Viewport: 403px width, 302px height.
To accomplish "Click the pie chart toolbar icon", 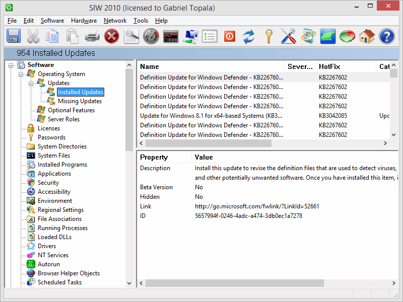I will pyautogui.click(x=347, y=36).
